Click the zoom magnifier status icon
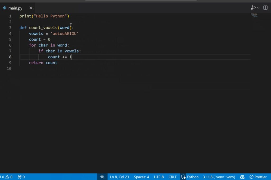Image resolution: width=271 pixels, height=180 pixels. 102,177
